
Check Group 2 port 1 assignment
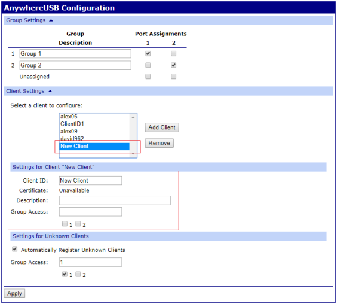[x=148, y=65]
